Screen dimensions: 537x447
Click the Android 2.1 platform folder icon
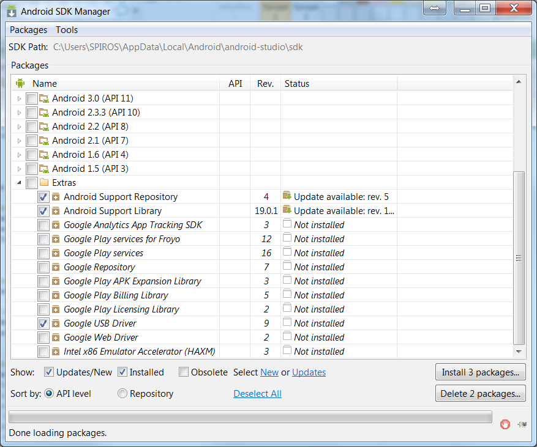click(x=44, y=141)
